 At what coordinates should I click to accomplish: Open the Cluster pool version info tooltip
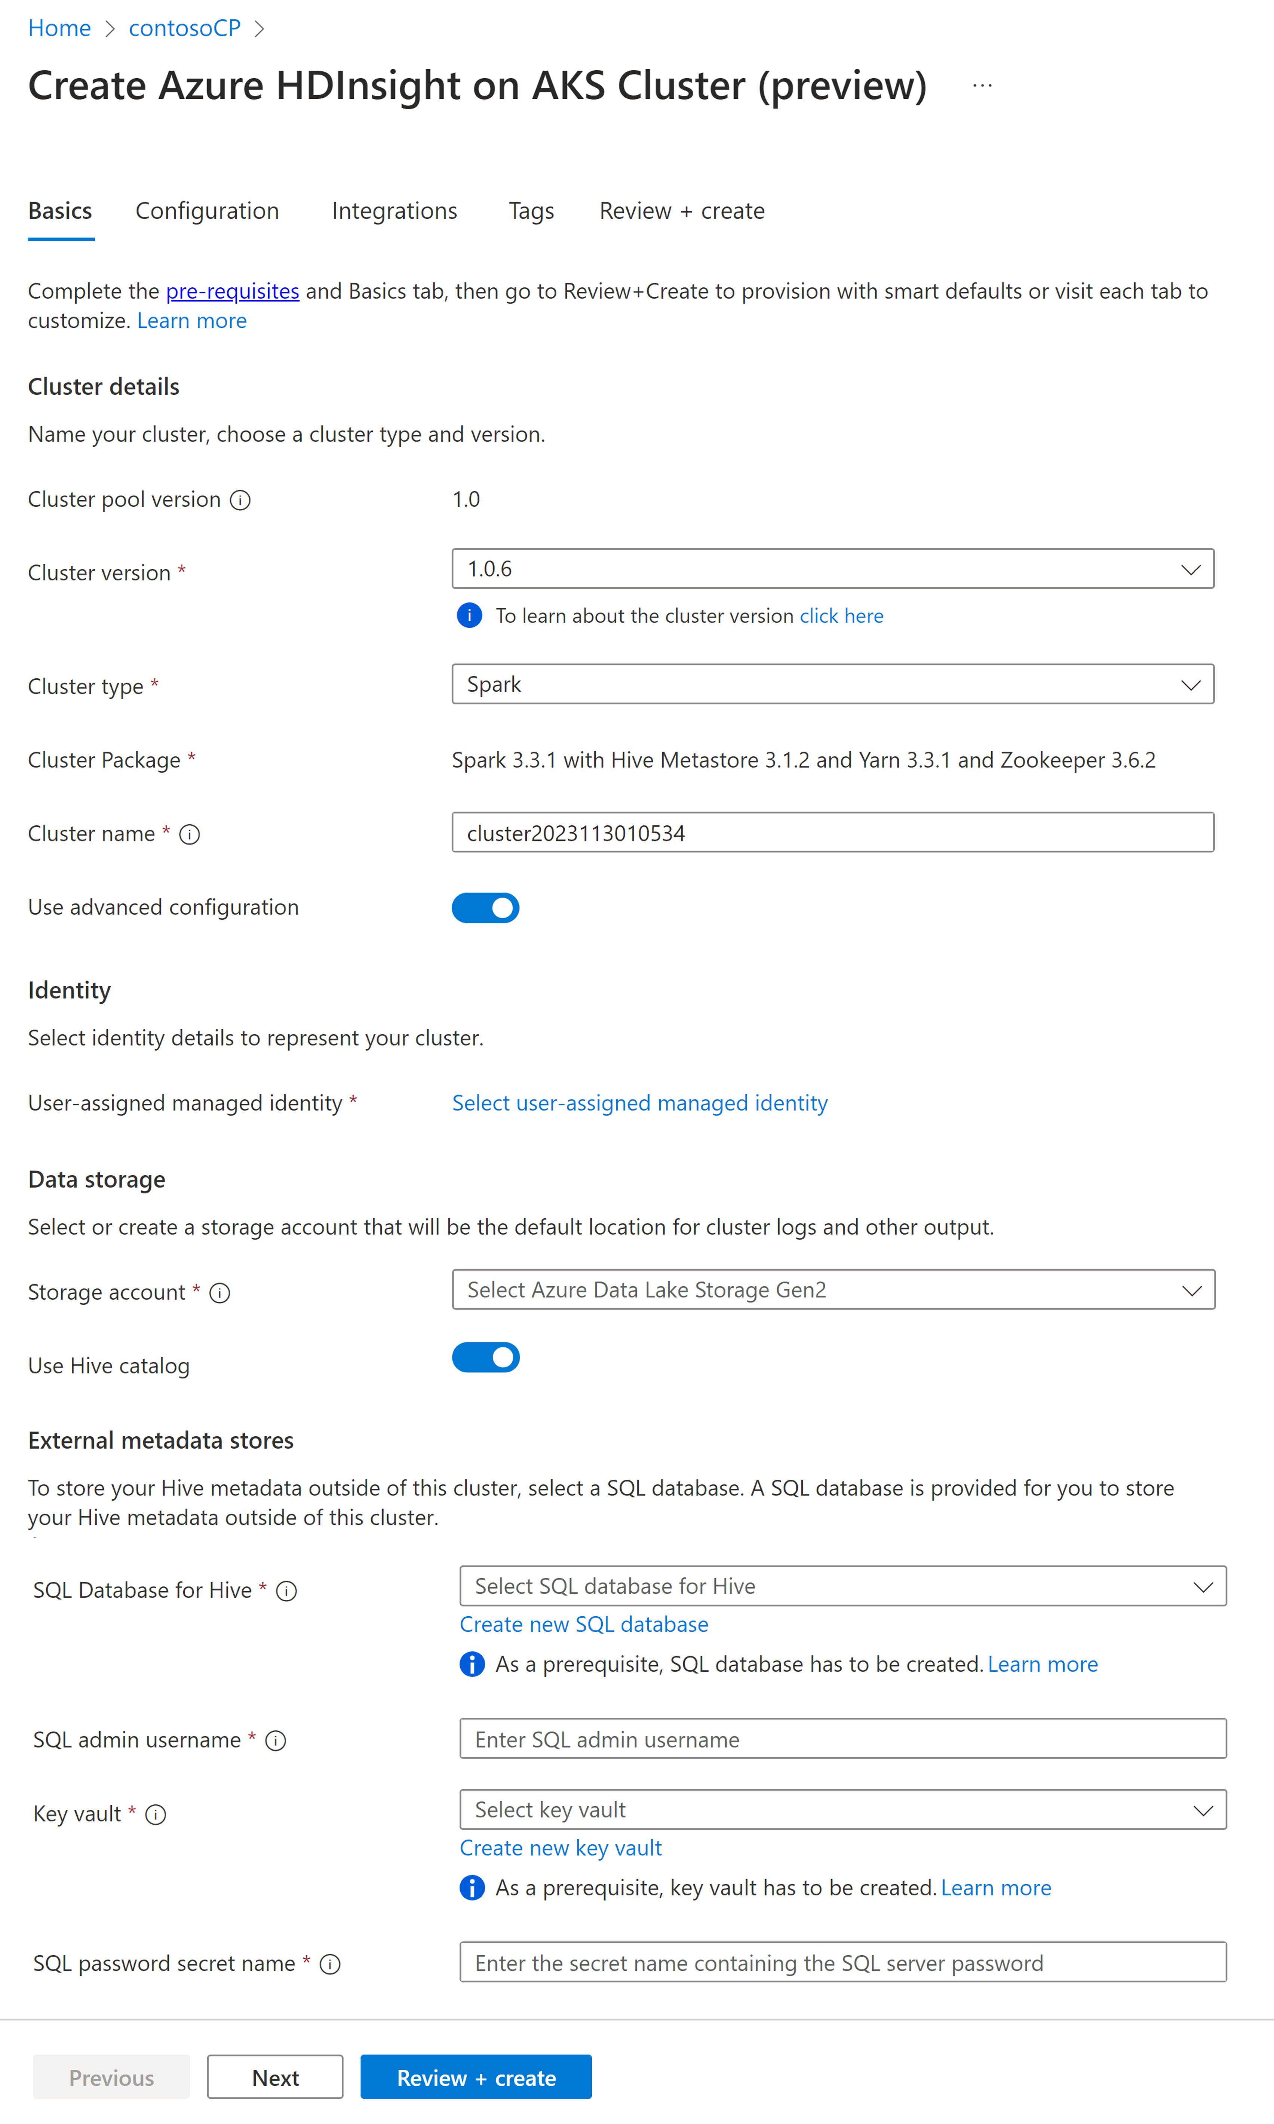240,499
